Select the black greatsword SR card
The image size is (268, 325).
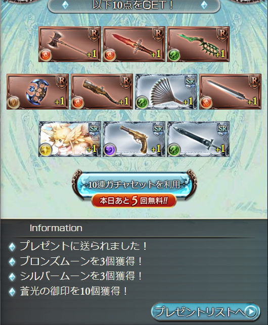pos(198,139)
